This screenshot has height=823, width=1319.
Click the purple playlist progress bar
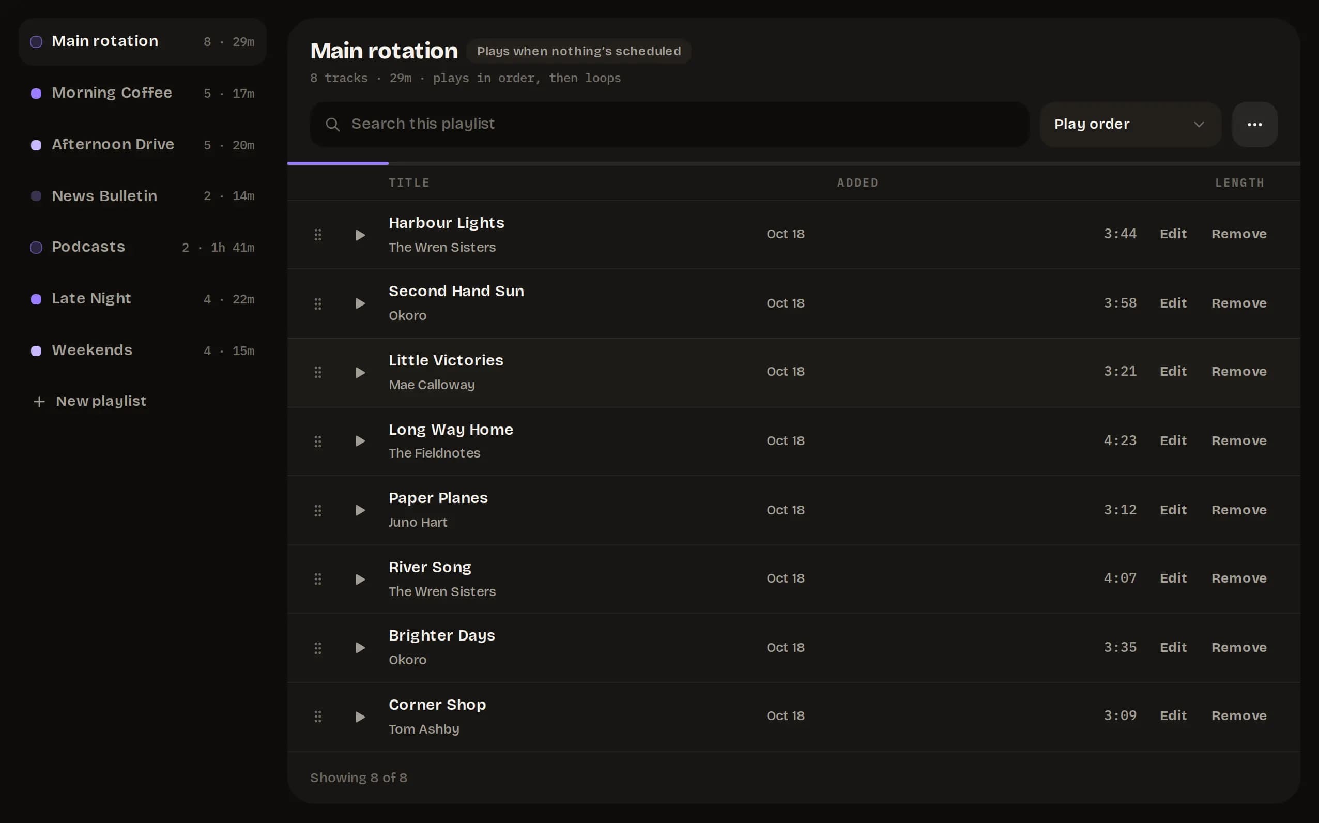pyautogui.click(x=338, y=163)
